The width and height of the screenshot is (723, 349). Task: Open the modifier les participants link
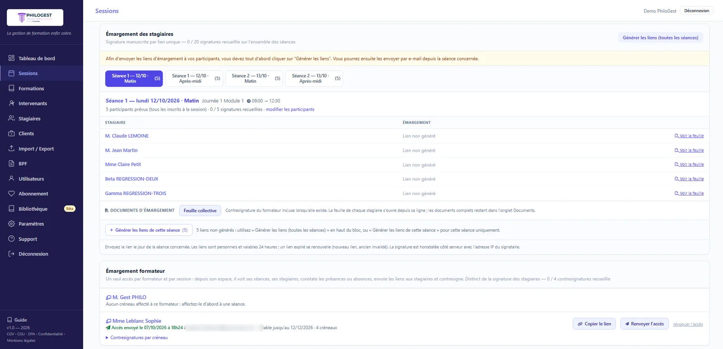[290, 109]
